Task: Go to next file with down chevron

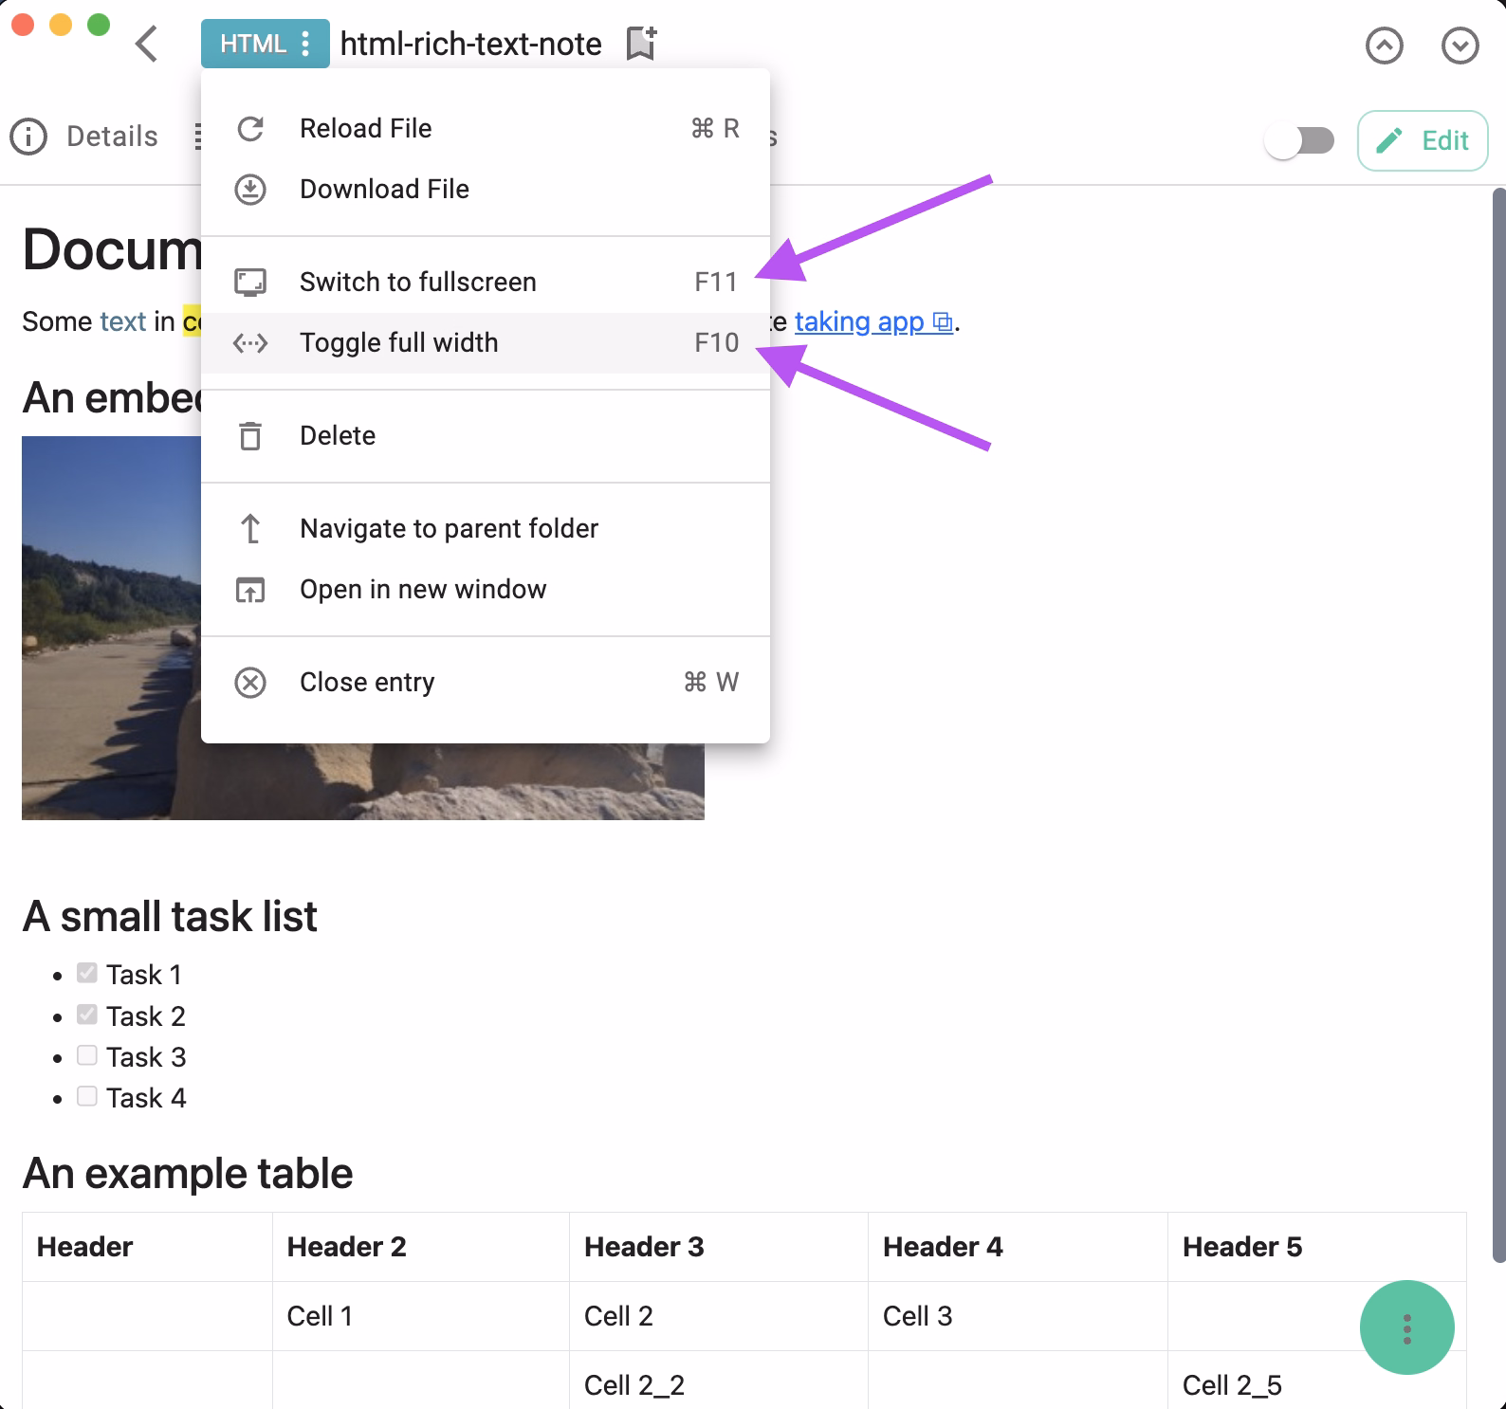Action: pos(1460,46)
